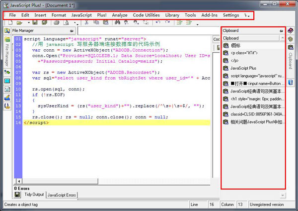Screen dimensions: 298x211
Task: Pin the File Manager panel
Action: (72, 31)
